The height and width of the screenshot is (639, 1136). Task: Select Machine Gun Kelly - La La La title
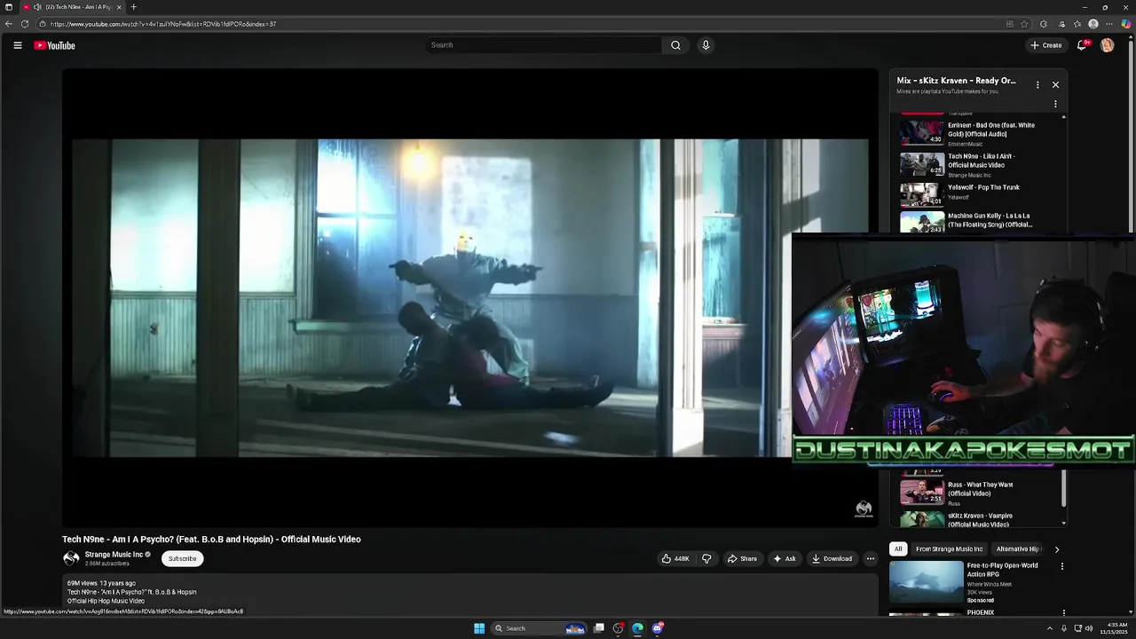[x=990, y=220]
